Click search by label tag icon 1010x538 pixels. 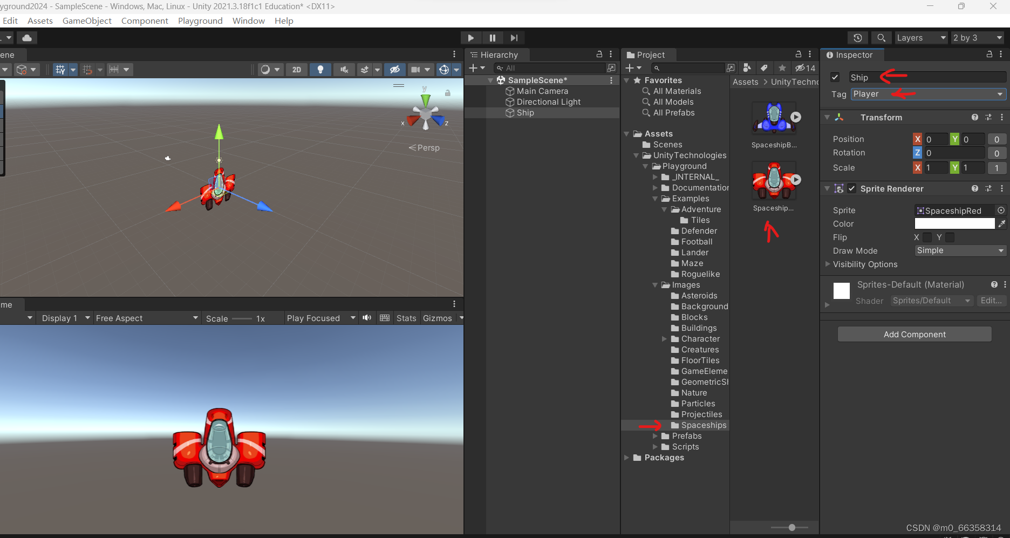pos(764,68)
